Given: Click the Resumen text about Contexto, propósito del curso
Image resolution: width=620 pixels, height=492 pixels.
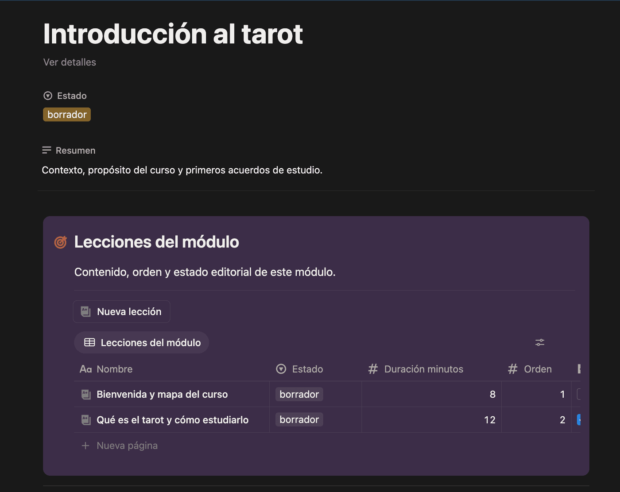Looking at the screenshot, I should [x=182, y=170].
